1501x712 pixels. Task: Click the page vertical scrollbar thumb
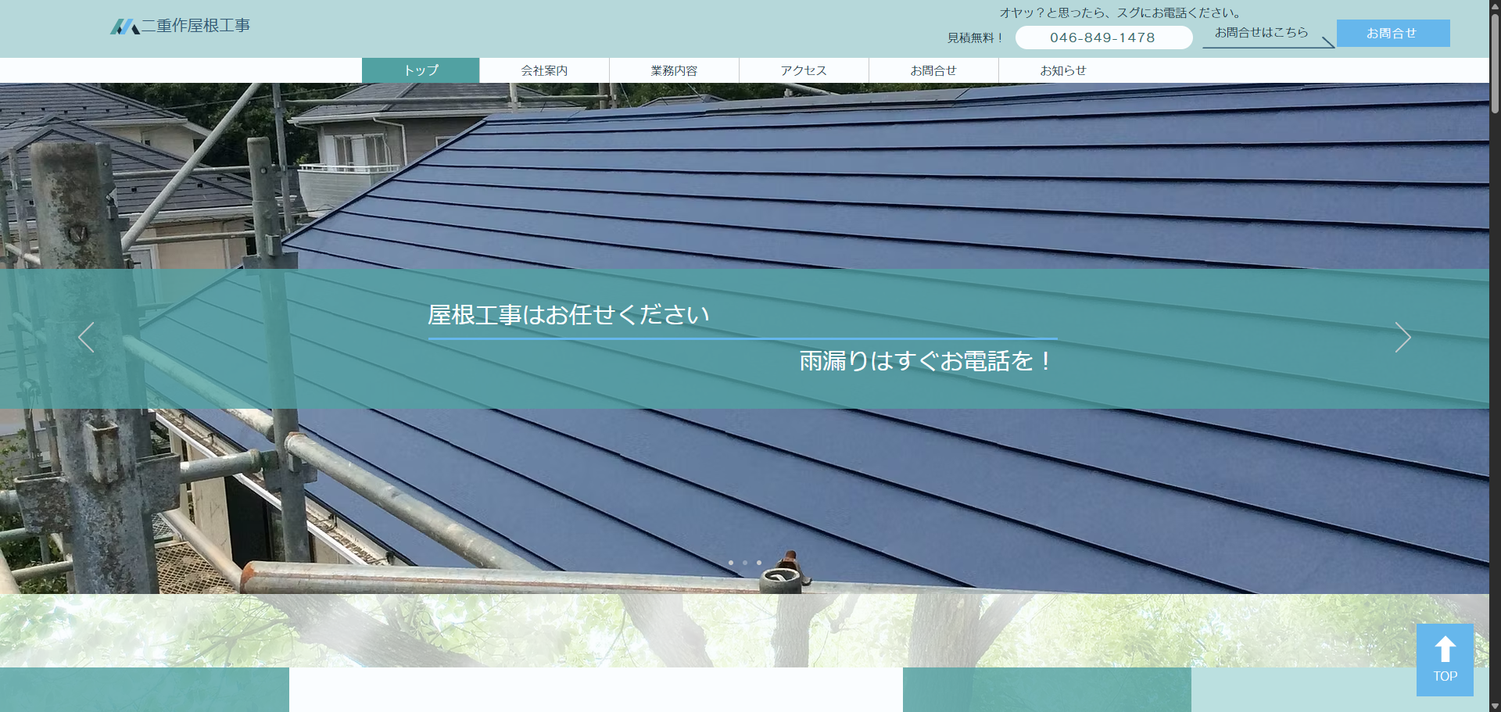(1495, 63)
